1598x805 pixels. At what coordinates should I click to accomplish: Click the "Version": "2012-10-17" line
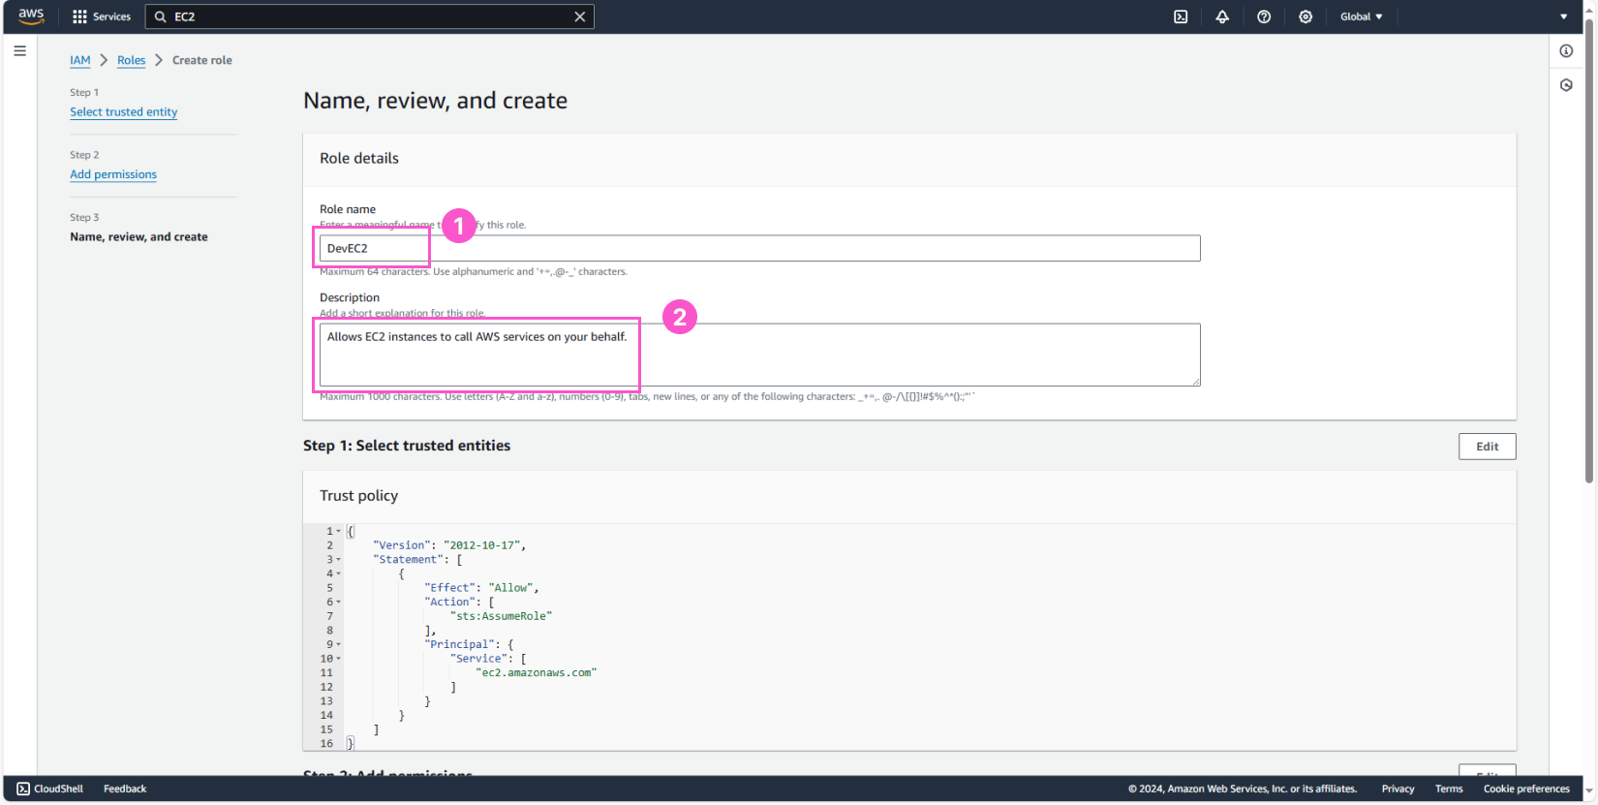click(x=449, y=545)
